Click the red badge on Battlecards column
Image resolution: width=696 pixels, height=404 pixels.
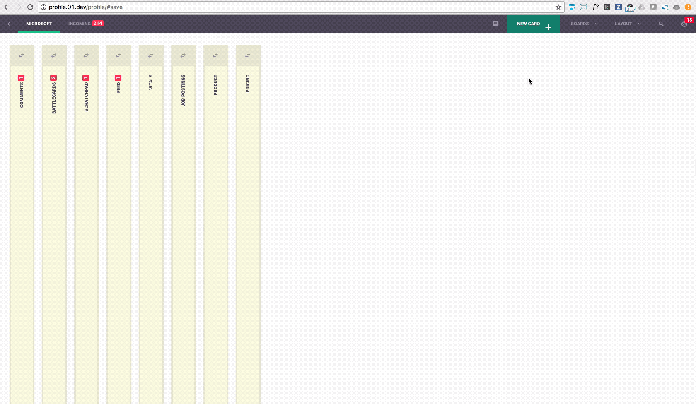tap(53, 78)
